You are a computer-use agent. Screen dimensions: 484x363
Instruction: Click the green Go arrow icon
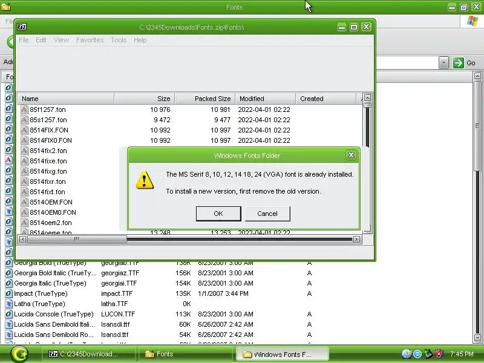pyautogui.click(x=459, y=63)
